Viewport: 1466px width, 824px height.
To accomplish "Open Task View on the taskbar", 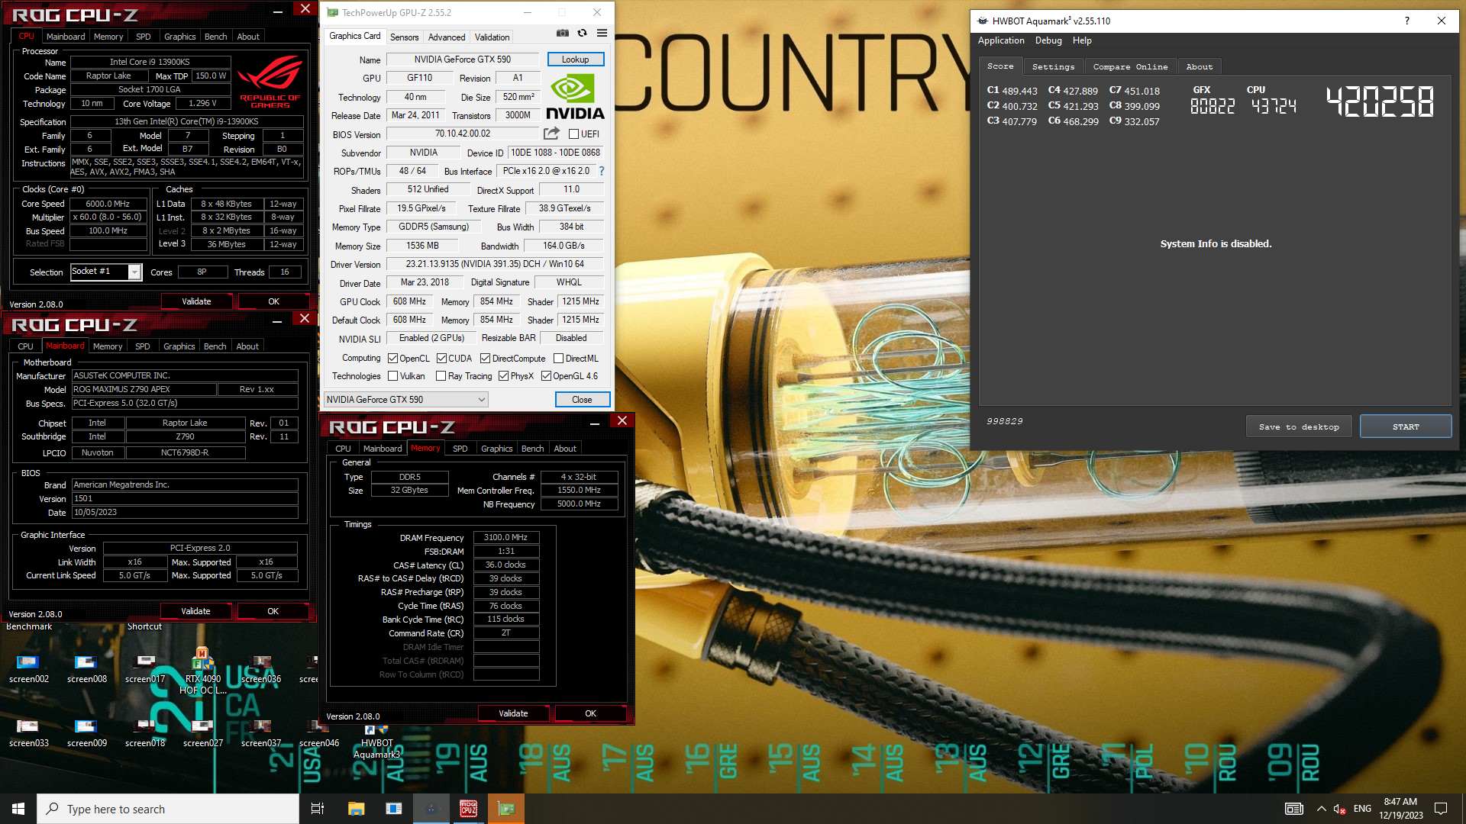I will coord(318,809).
